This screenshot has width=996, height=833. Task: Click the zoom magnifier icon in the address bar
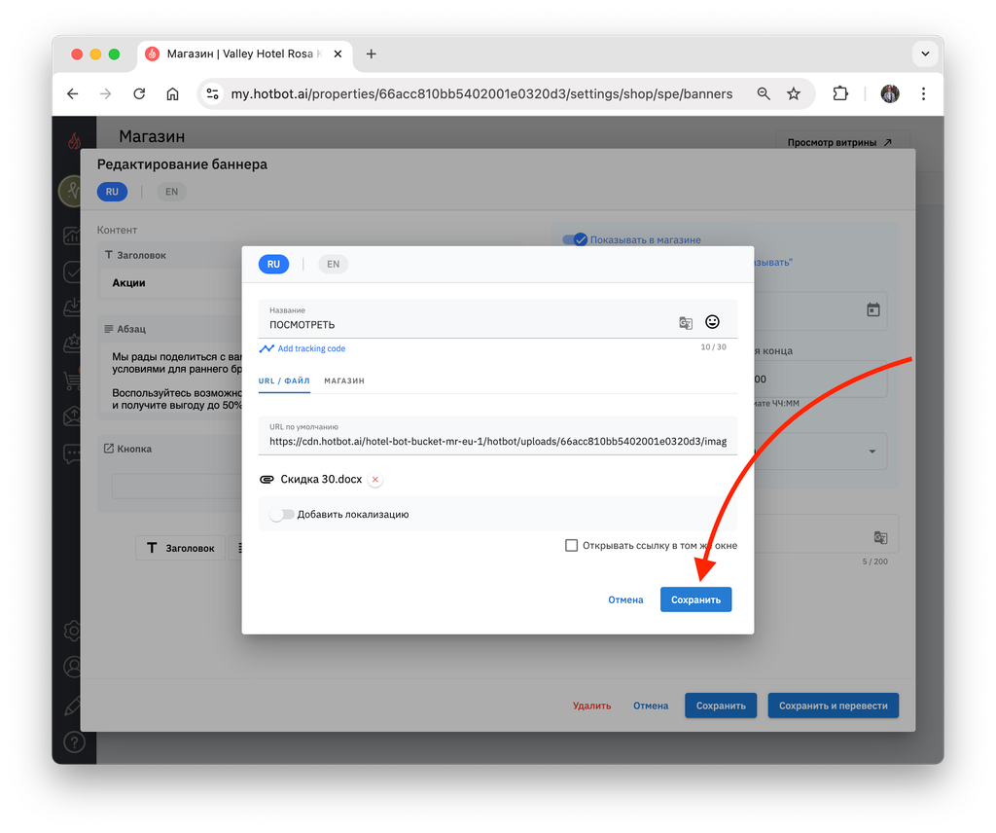(764, 94)
